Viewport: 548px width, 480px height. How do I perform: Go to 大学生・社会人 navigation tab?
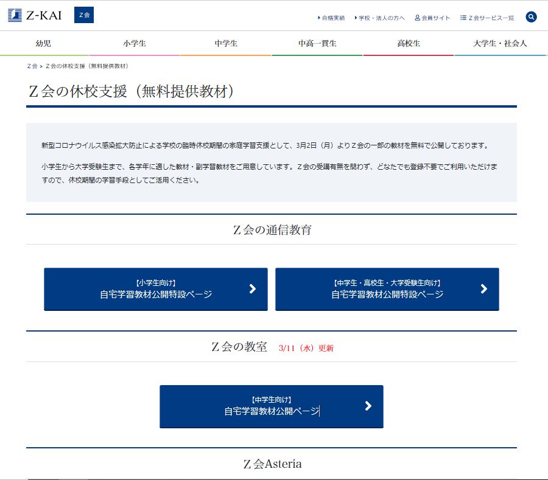click(500, 44)
